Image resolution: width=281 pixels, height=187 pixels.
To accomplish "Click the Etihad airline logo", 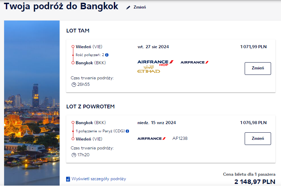I will [x=149, y=69].
